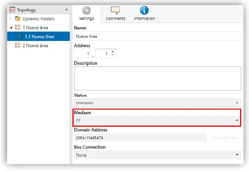Image resolution: width=249 pixels, height=172 pixels.
Task: Select the 1.1 Nueva línea row
Action: 39,36
